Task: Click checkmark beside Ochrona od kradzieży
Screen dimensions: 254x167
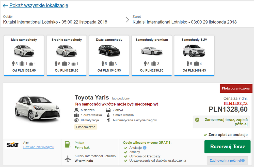Action: tap(125, 157)
